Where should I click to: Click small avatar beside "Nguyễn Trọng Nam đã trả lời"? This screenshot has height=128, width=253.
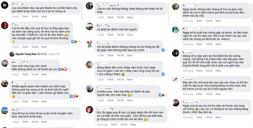tap(12, 54)
